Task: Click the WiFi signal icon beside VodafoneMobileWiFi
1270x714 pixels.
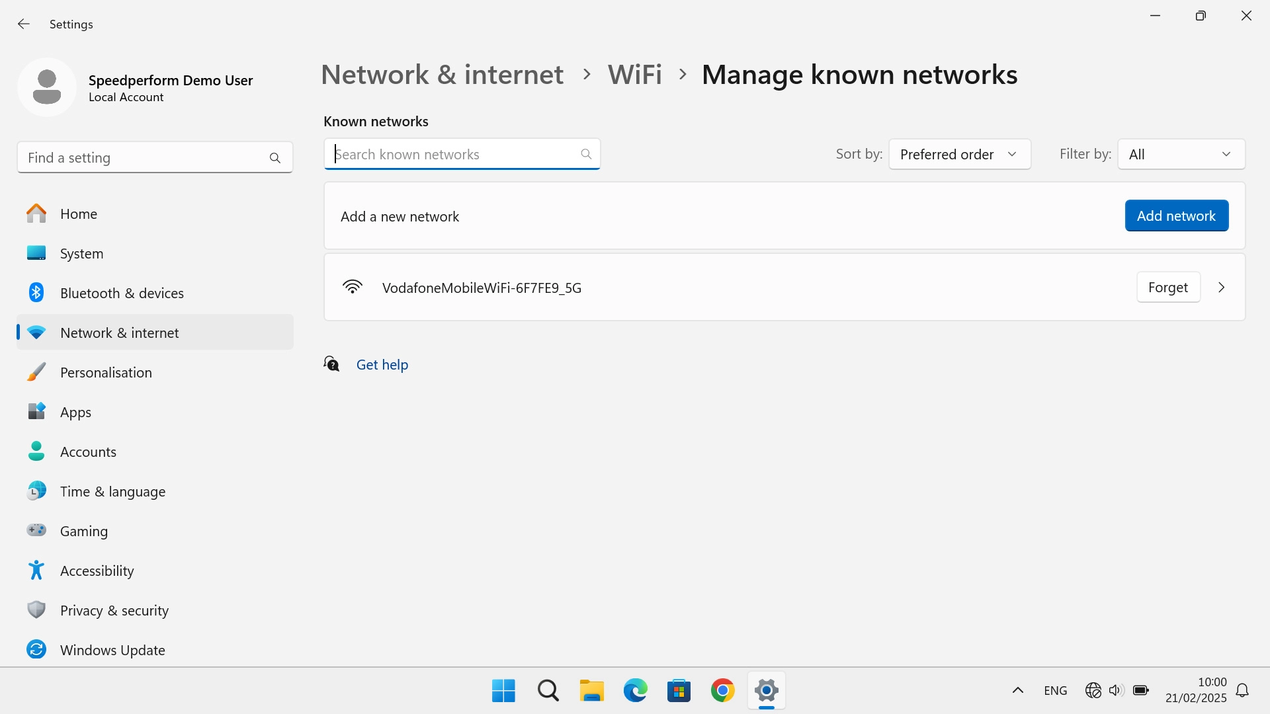Action: (353, 287)
